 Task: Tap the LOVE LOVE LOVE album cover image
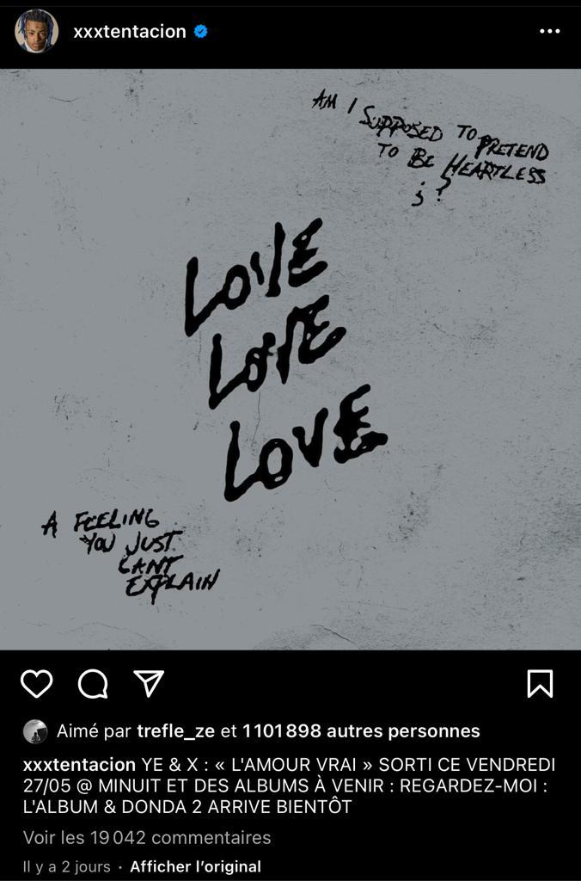coord(290,360)
